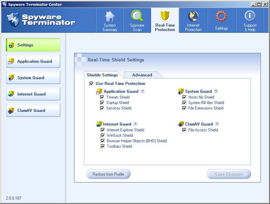Click Restore from Profile button
Image resolution: width=270 pixels, height=204 pixels.
tap(108, 174)
